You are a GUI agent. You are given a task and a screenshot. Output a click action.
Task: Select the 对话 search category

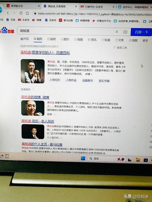point(25,39)
